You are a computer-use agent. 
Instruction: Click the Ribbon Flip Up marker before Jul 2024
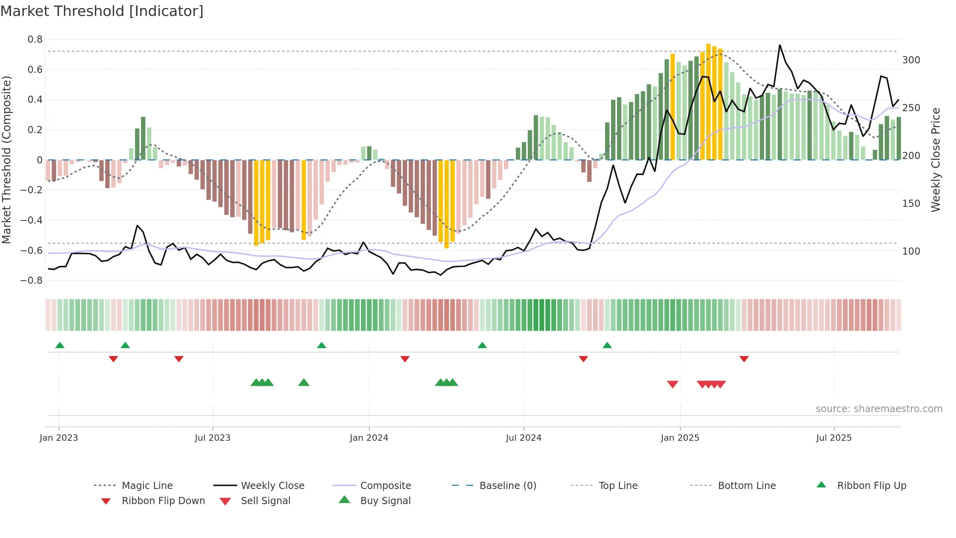482,345
